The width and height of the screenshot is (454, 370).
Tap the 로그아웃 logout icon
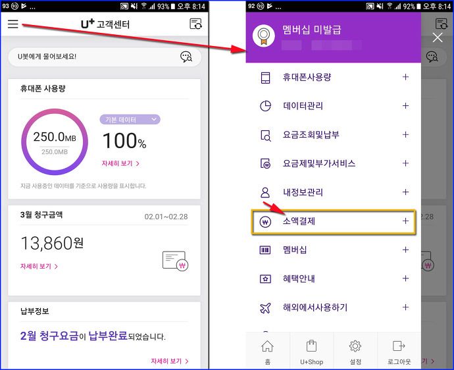[399, 352]
